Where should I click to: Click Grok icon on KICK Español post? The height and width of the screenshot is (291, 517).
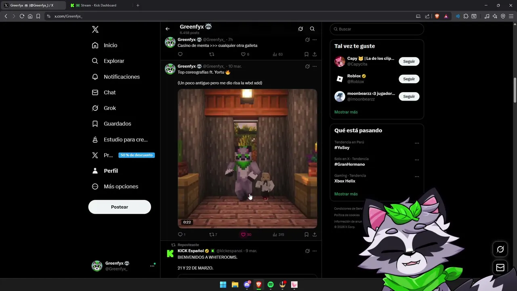[307, 251]
